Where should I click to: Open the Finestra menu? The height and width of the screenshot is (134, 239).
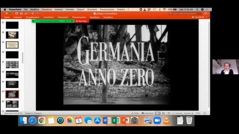pyautogui.click(x=121, y=9)
